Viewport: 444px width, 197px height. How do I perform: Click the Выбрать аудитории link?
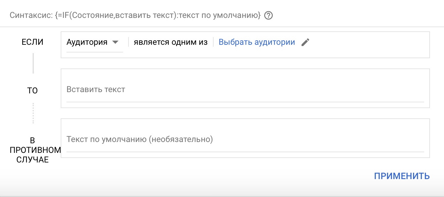(257, 42)
